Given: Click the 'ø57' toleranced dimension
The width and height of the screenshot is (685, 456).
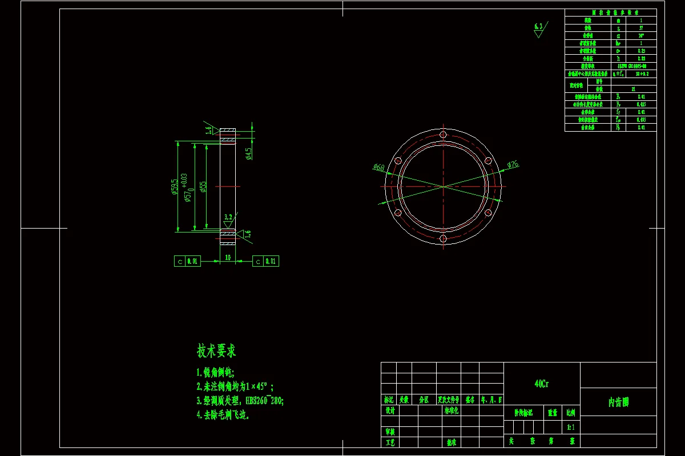Looking at the screenshot, I should (186, 189).
